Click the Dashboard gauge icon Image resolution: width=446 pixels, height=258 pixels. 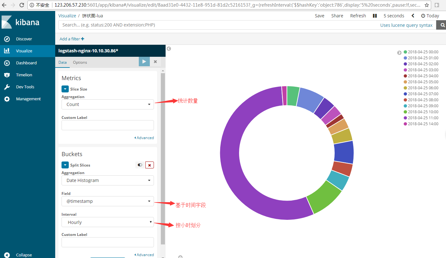tap(7, 63)
